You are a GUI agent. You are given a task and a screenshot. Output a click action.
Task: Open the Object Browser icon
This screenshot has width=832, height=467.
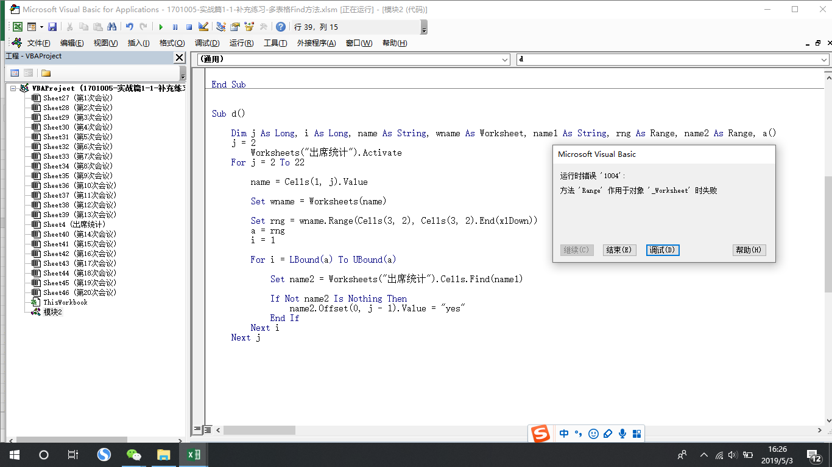pyautogui.click(x=249, y=27)
